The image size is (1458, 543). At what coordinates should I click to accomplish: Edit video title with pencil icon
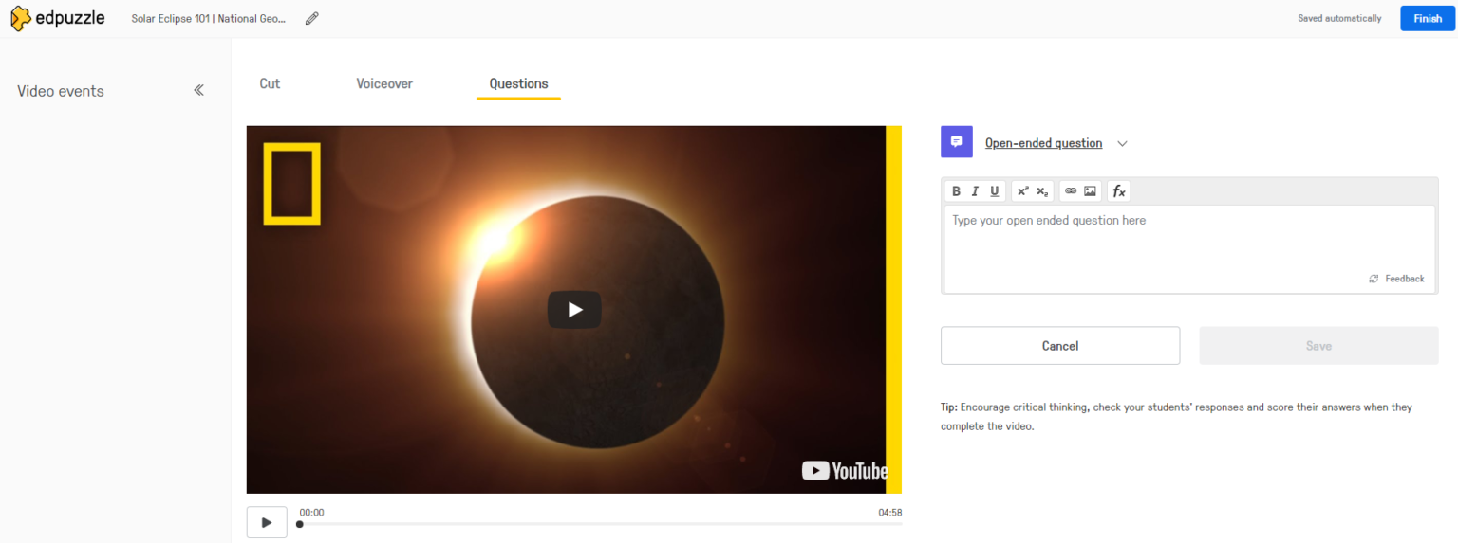click(x=311, y=19)
